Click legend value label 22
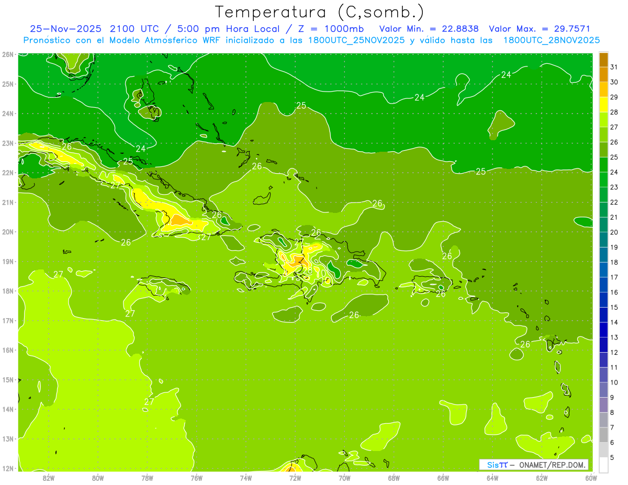628x485 pixels. (614, 202)
